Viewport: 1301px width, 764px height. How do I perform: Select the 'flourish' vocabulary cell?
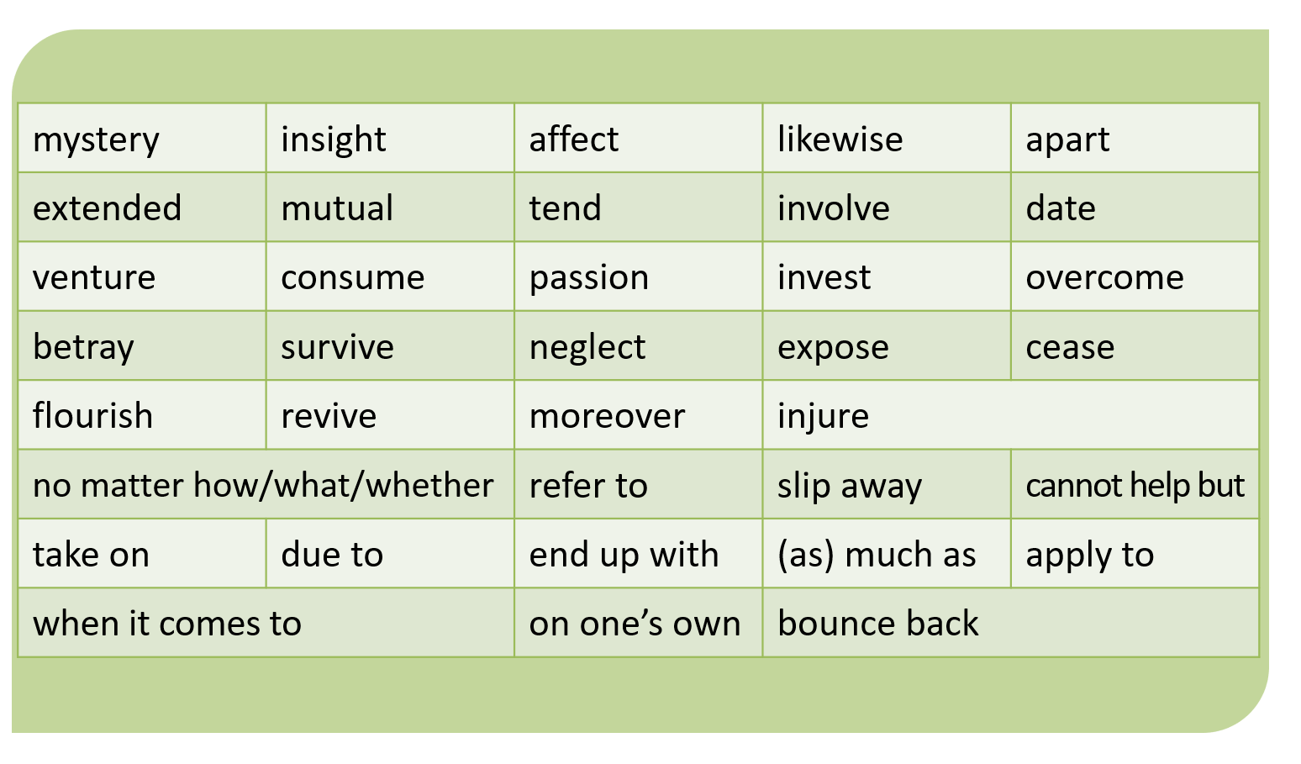pyautogui.click(x=92, y=416)
